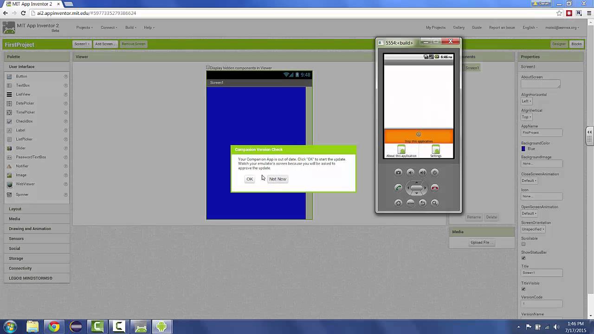Image resolution: width=594 pixels, height=334 pixels.
Task: Open the ScreenOrientation Unspecified dropdown
Action: [533, 229]
